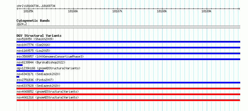Select the nsv518050 blue variant bar
The image size is (248, 111).
[128, 42]
